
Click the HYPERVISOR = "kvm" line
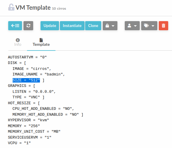pos(28,120)
